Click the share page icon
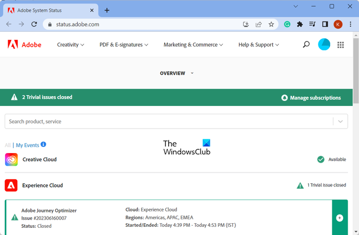359x235 pixels. (258, 24)
